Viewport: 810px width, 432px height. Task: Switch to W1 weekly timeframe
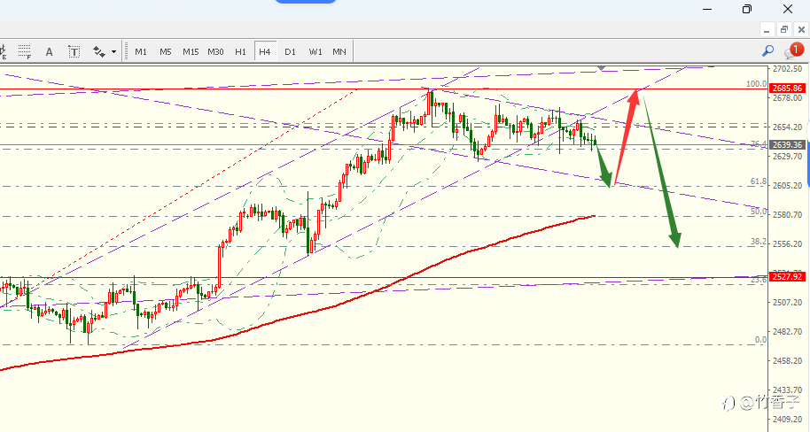[x=315, y=51]
